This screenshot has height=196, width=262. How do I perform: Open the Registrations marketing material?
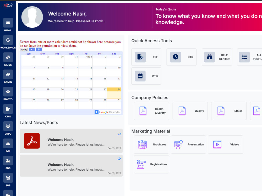[x=151, y=164]
